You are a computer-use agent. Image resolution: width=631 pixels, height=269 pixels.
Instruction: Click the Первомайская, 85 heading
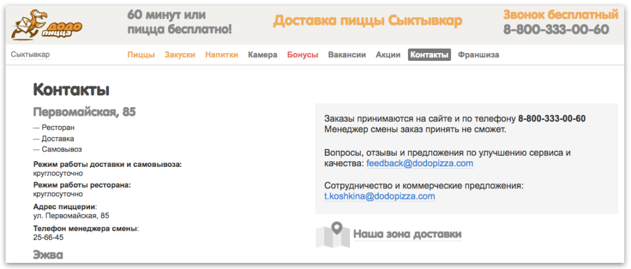(x=84, y=112)
